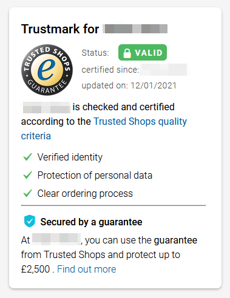Viewport: 230px width, 298px height.
Task: Click the Trusted Shops Guarantee seal logo
Action: pyautogui.click(x=47, y=70)
